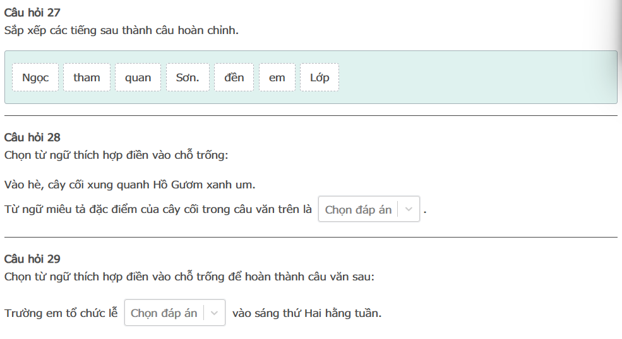Click the "Câu hỏi 29" heading
Image resolution: width=622 pixels, height=339 pixels.
click(32, 259)
